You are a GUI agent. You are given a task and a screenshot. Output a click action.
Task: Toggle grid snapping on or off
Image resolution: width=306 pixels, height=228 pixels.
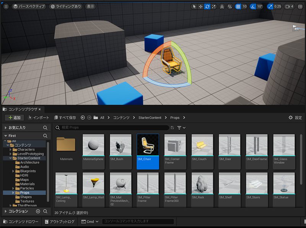tap(238, 7)
